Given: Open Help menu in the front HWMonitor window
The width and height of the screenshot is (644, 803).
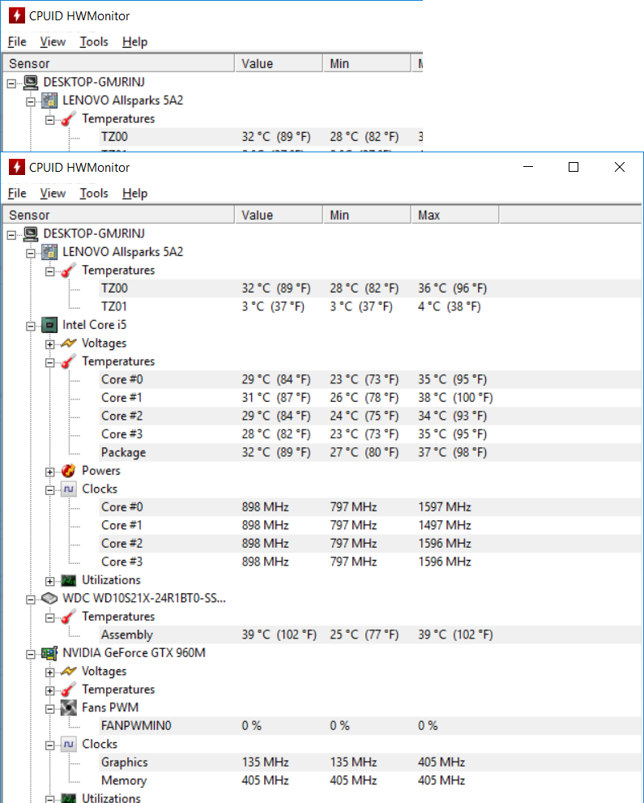Looking at the screenshot, I should tap(134, 193).
